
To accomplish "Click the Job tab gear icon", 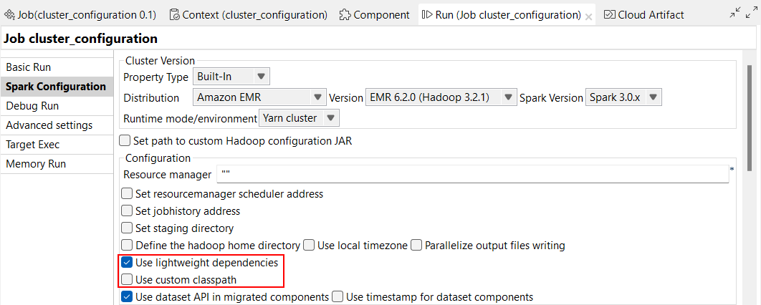I will coord(9,14).
